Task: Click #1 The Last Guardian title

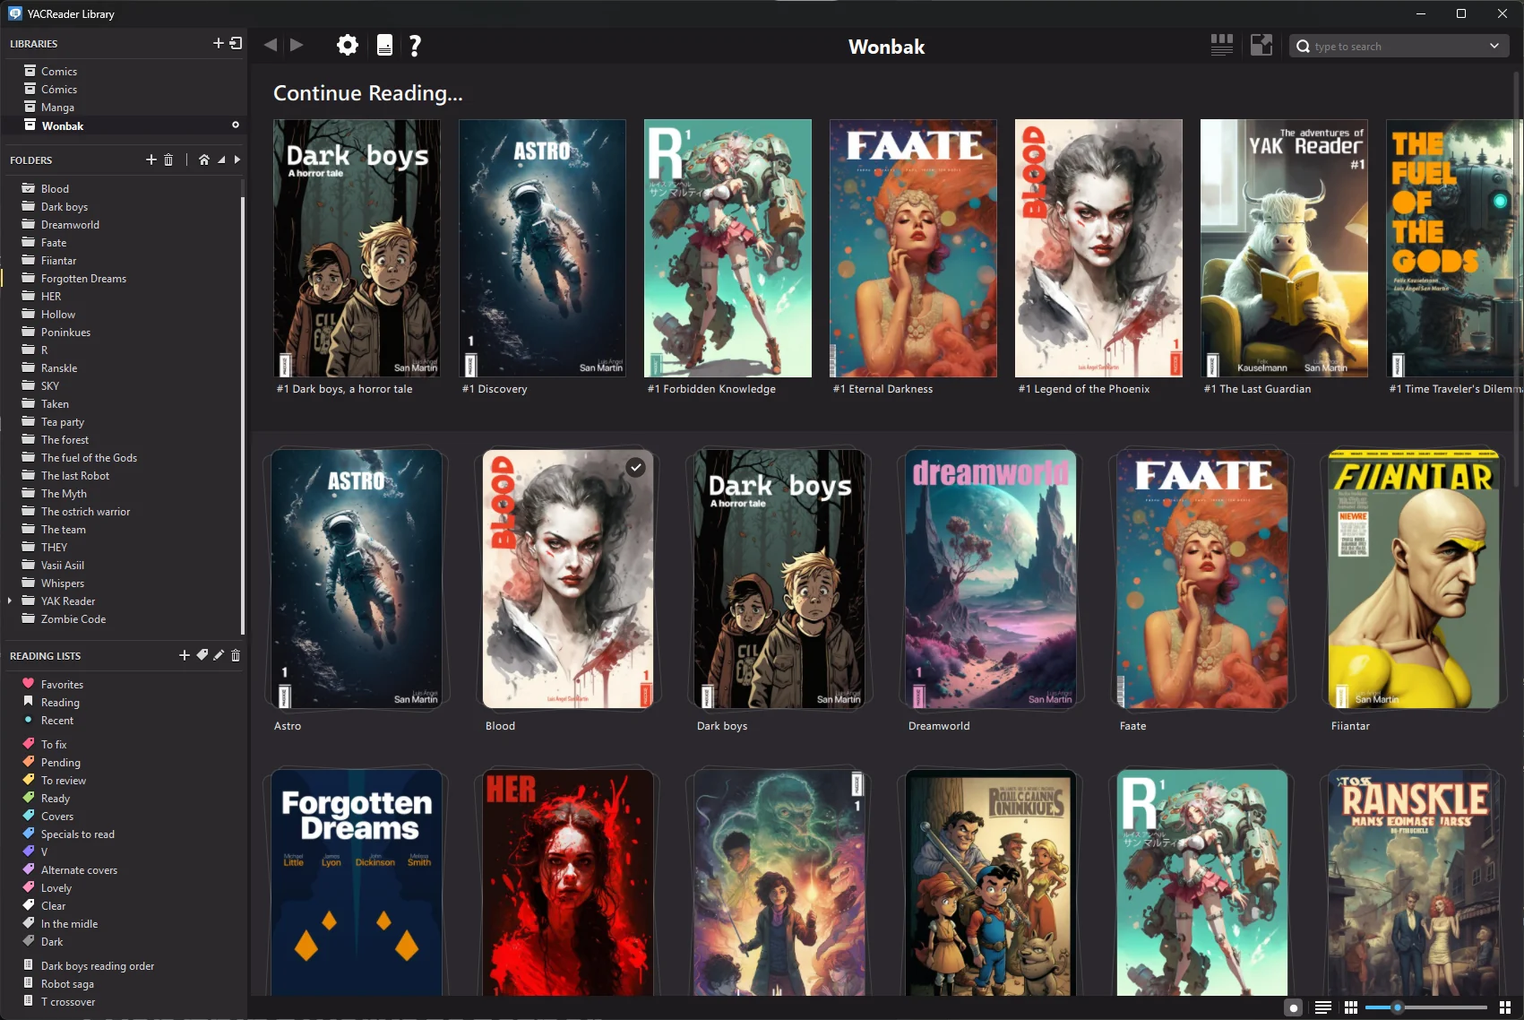Action: pyautogui.click(x=1257, y=389)
